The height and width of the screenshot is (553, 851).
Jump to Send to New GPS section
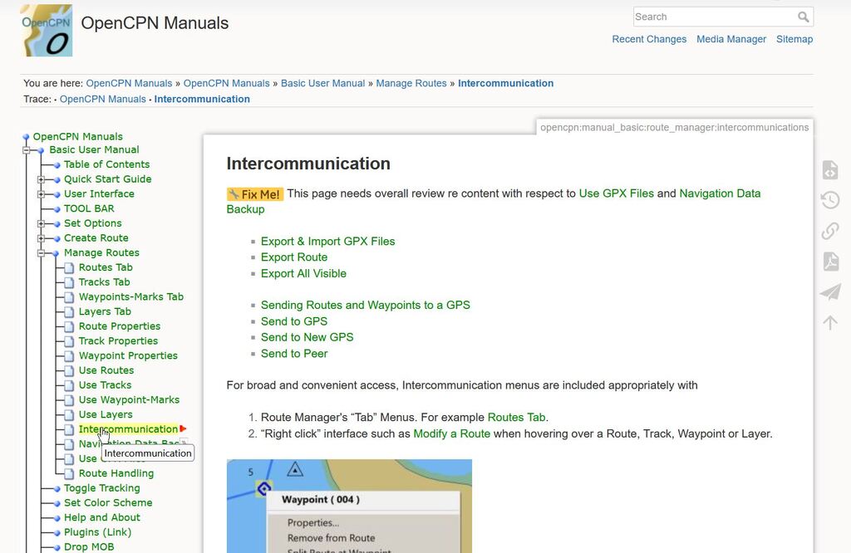point(307,337)
